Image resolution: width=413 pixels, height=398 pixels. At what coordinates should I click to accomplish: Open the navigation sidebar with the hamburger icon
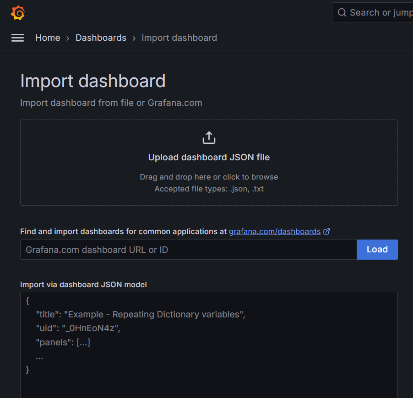click(x=17, y=38)
